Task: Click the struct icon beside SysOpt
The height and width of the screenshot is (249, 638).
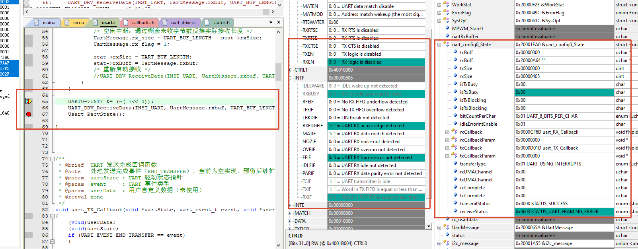Action: [x=446, y=21]
